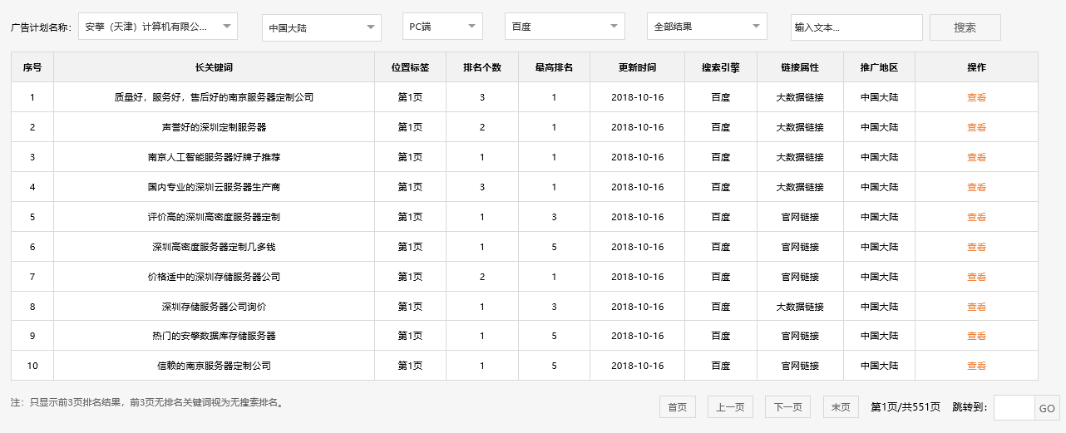Click the GO jump button
This screenshot has width=1066, height=433.
click(x=1046, y=408)
